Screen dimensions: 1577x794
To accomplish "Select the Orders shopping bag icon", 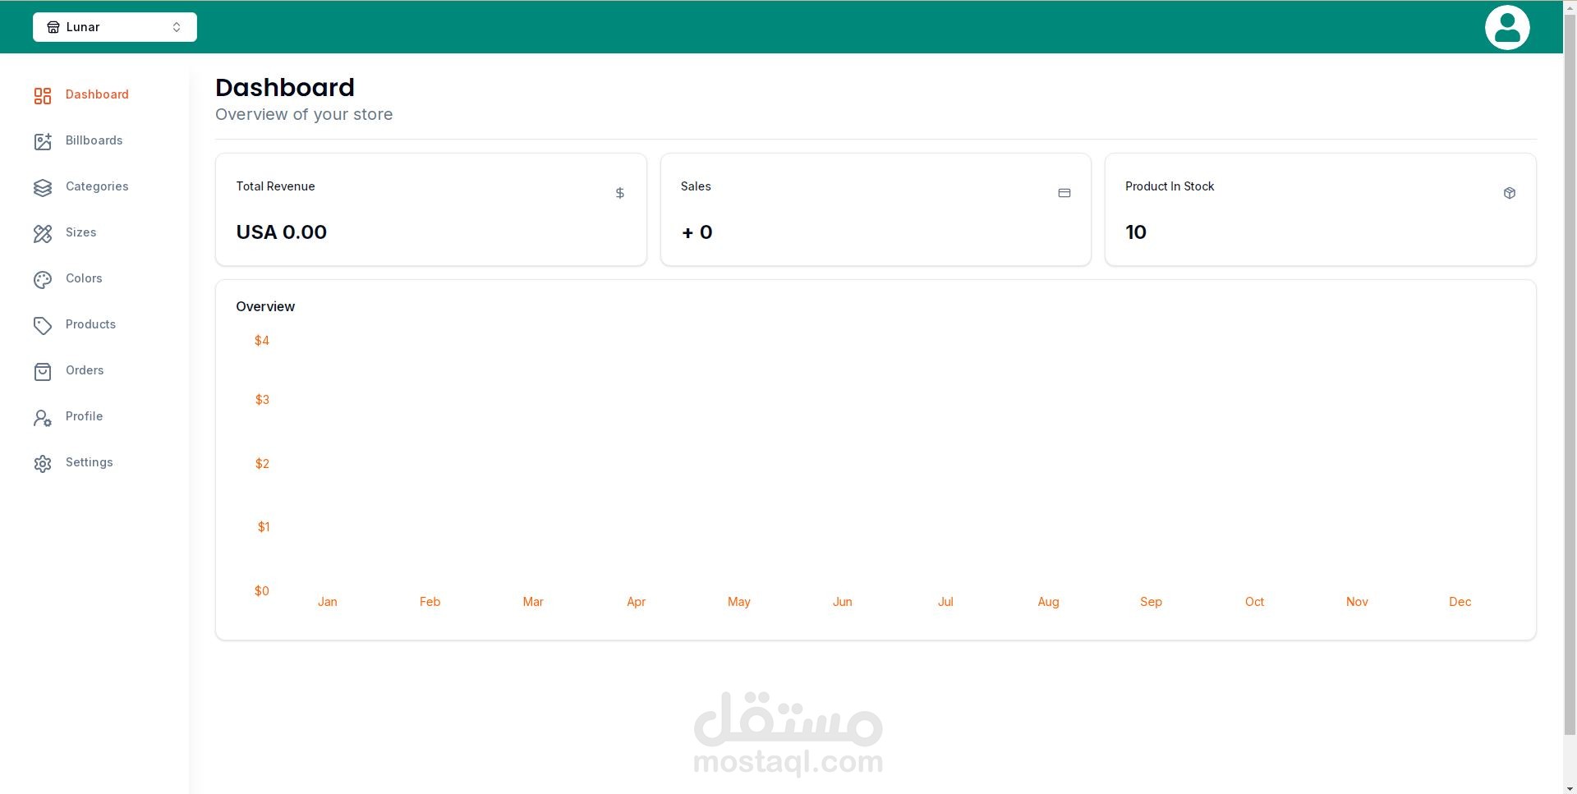I will click(43, 371).
